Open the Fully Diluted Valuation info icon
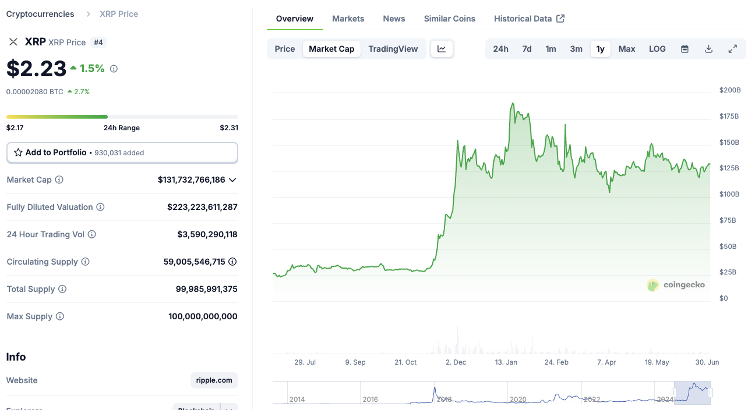 click(100, 207)
